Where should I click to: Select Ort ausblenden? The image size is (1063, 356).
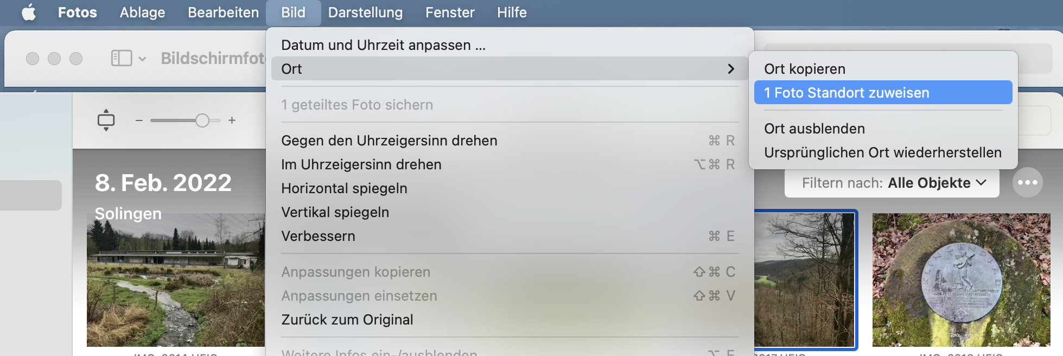pyautogui.click(x=814, y=129)
